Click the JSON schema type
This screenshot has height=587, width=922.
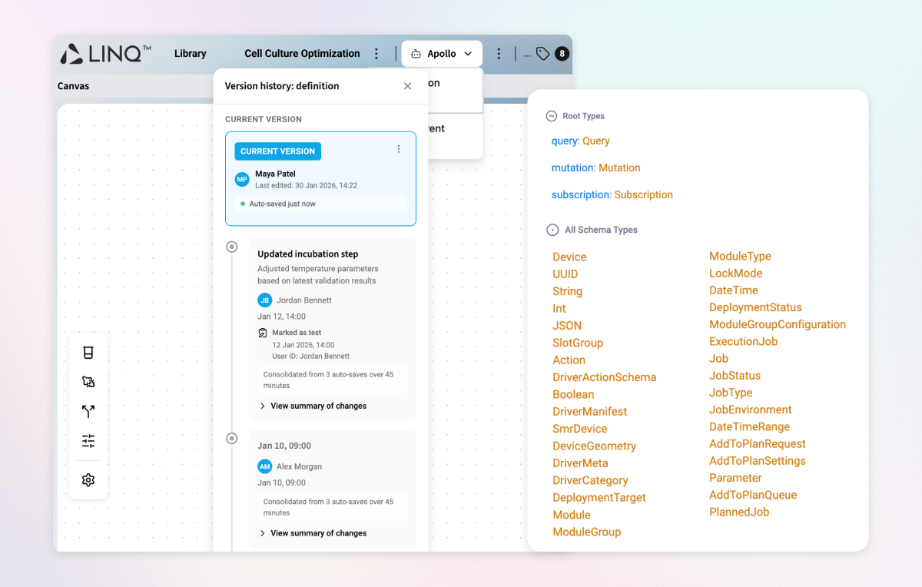[x=567, y=326]
